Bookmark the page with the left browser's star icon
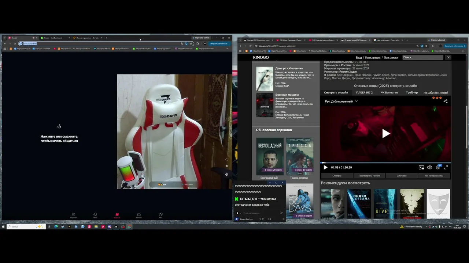Screen dimensions: 469x263 (191, 43)
